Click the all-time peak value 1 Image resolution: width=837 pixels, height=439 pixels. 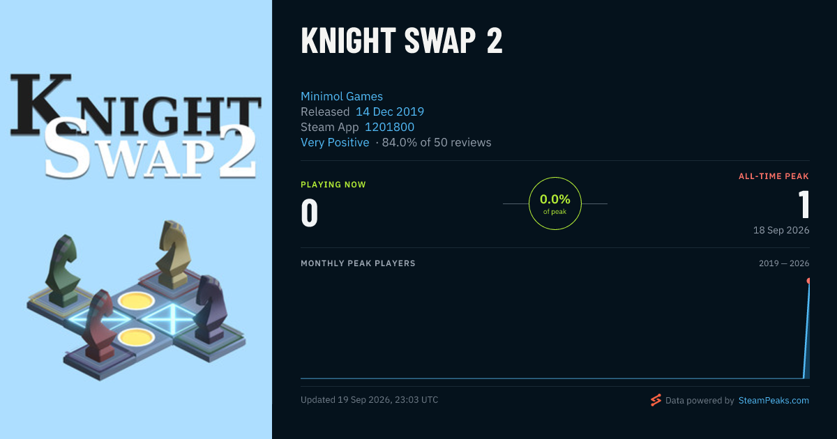pos(804,205)
